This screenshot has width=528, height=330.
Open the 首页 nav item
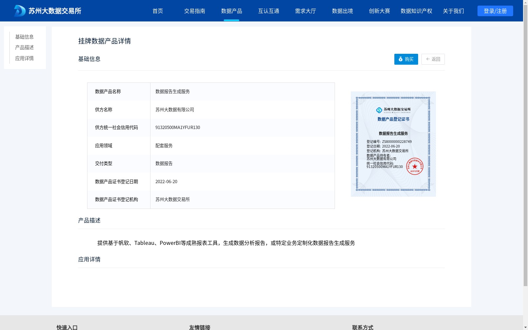158,11
